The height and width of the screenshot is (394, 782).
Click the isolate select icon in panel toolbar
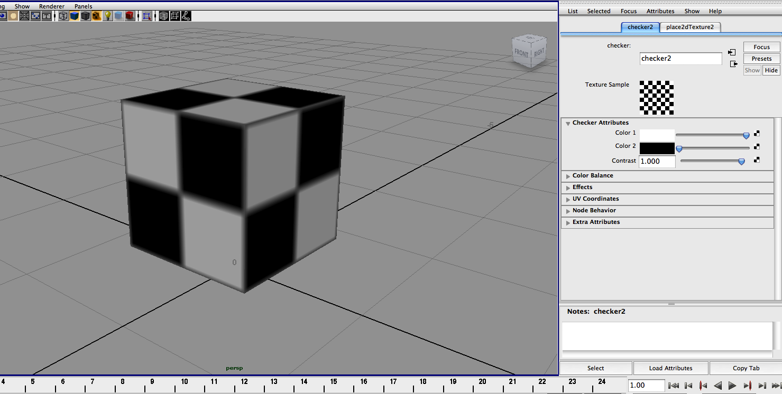[146, 16]
